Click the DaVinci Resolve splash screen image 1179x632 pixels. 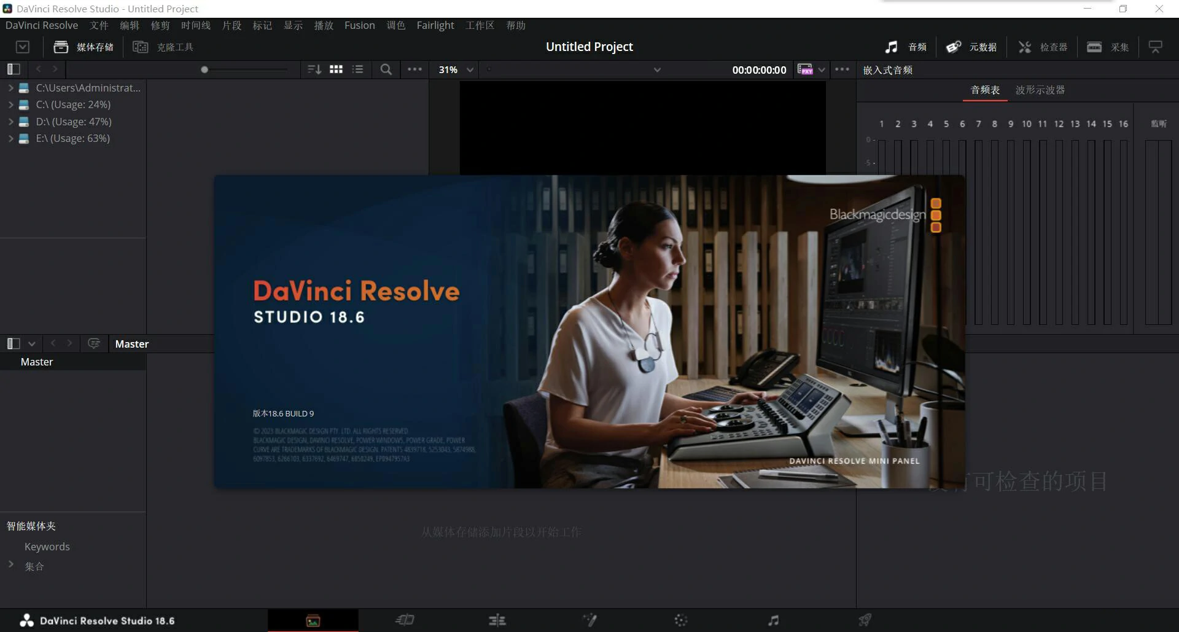pos(589,332)
